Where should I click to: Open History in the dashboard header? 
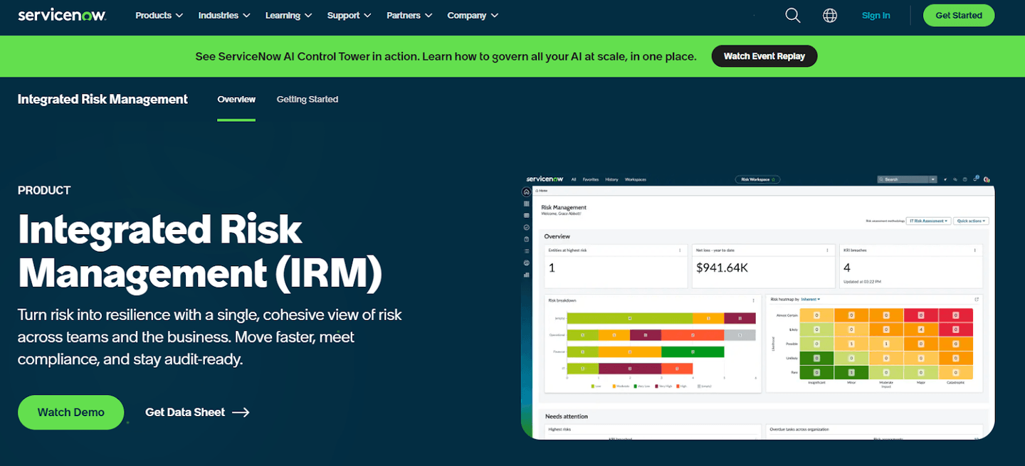(x=611, y=179)
